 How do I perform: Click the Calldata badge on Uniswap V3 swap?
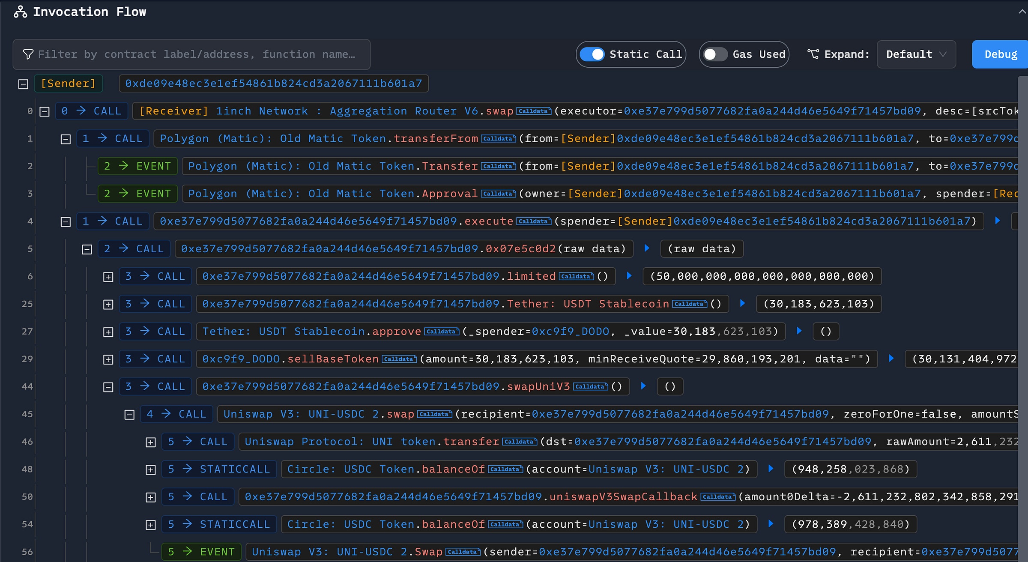436,414
